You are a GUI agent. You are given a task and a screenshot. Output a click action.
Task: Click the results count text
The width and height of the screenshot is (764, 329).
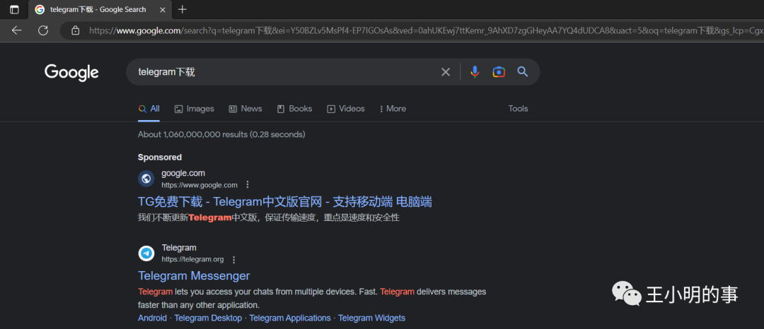[221, 134]
